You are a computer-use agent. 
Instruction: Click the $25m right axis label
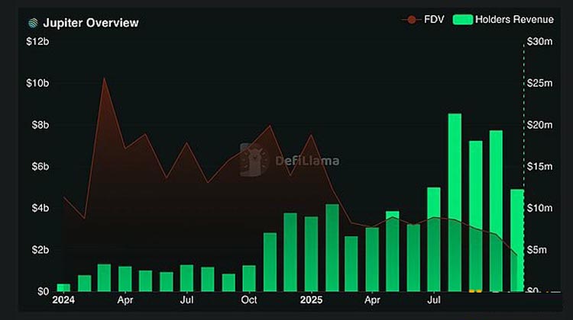pyautogui.click(x=539, y=83)
